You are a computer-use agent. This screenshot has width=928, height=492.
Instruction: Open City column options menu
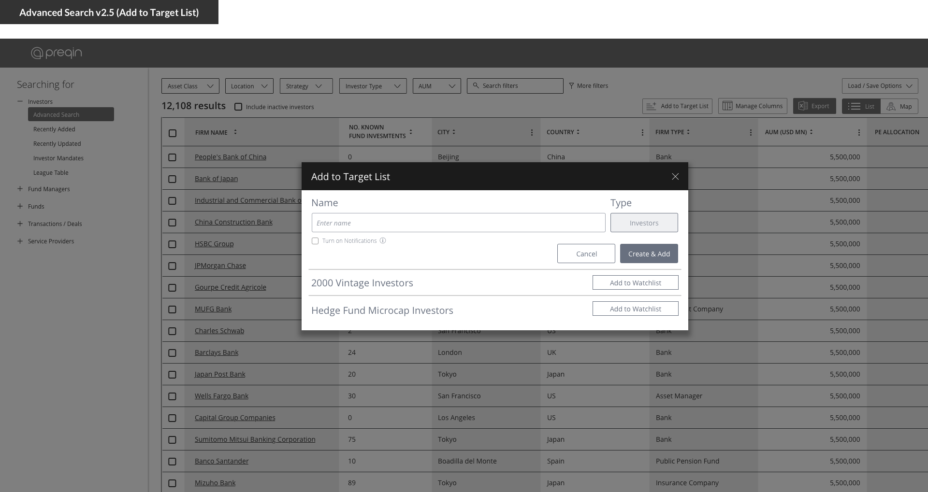click(x=532, y=132)
